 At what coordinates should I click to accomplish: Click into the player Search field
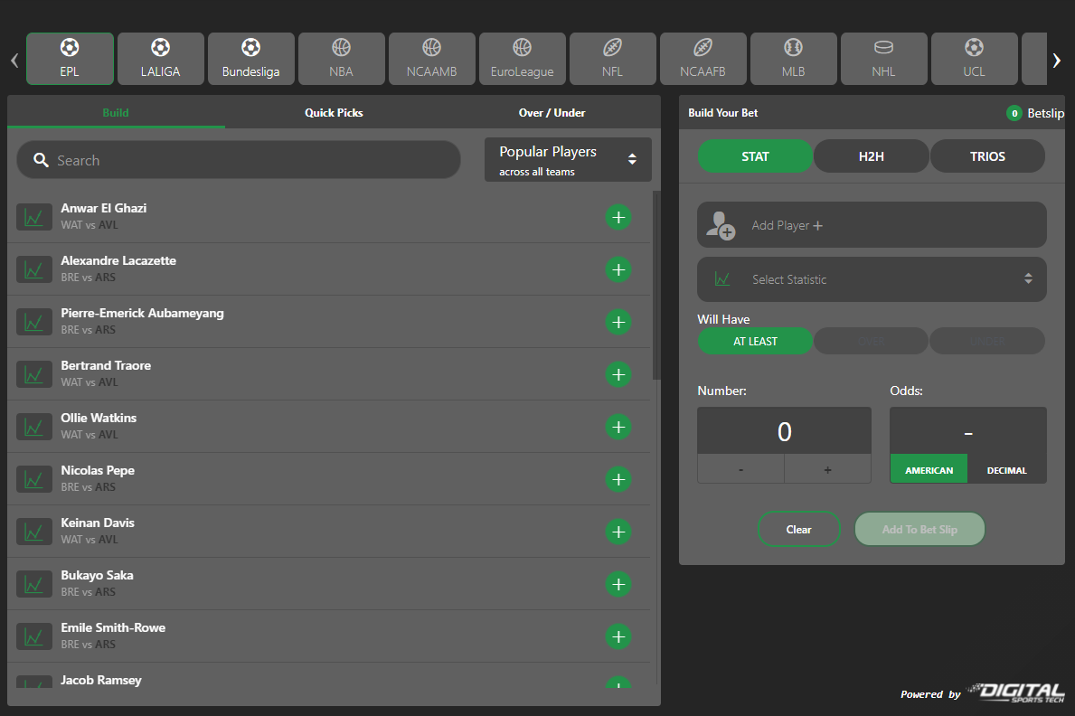[239, 160]
